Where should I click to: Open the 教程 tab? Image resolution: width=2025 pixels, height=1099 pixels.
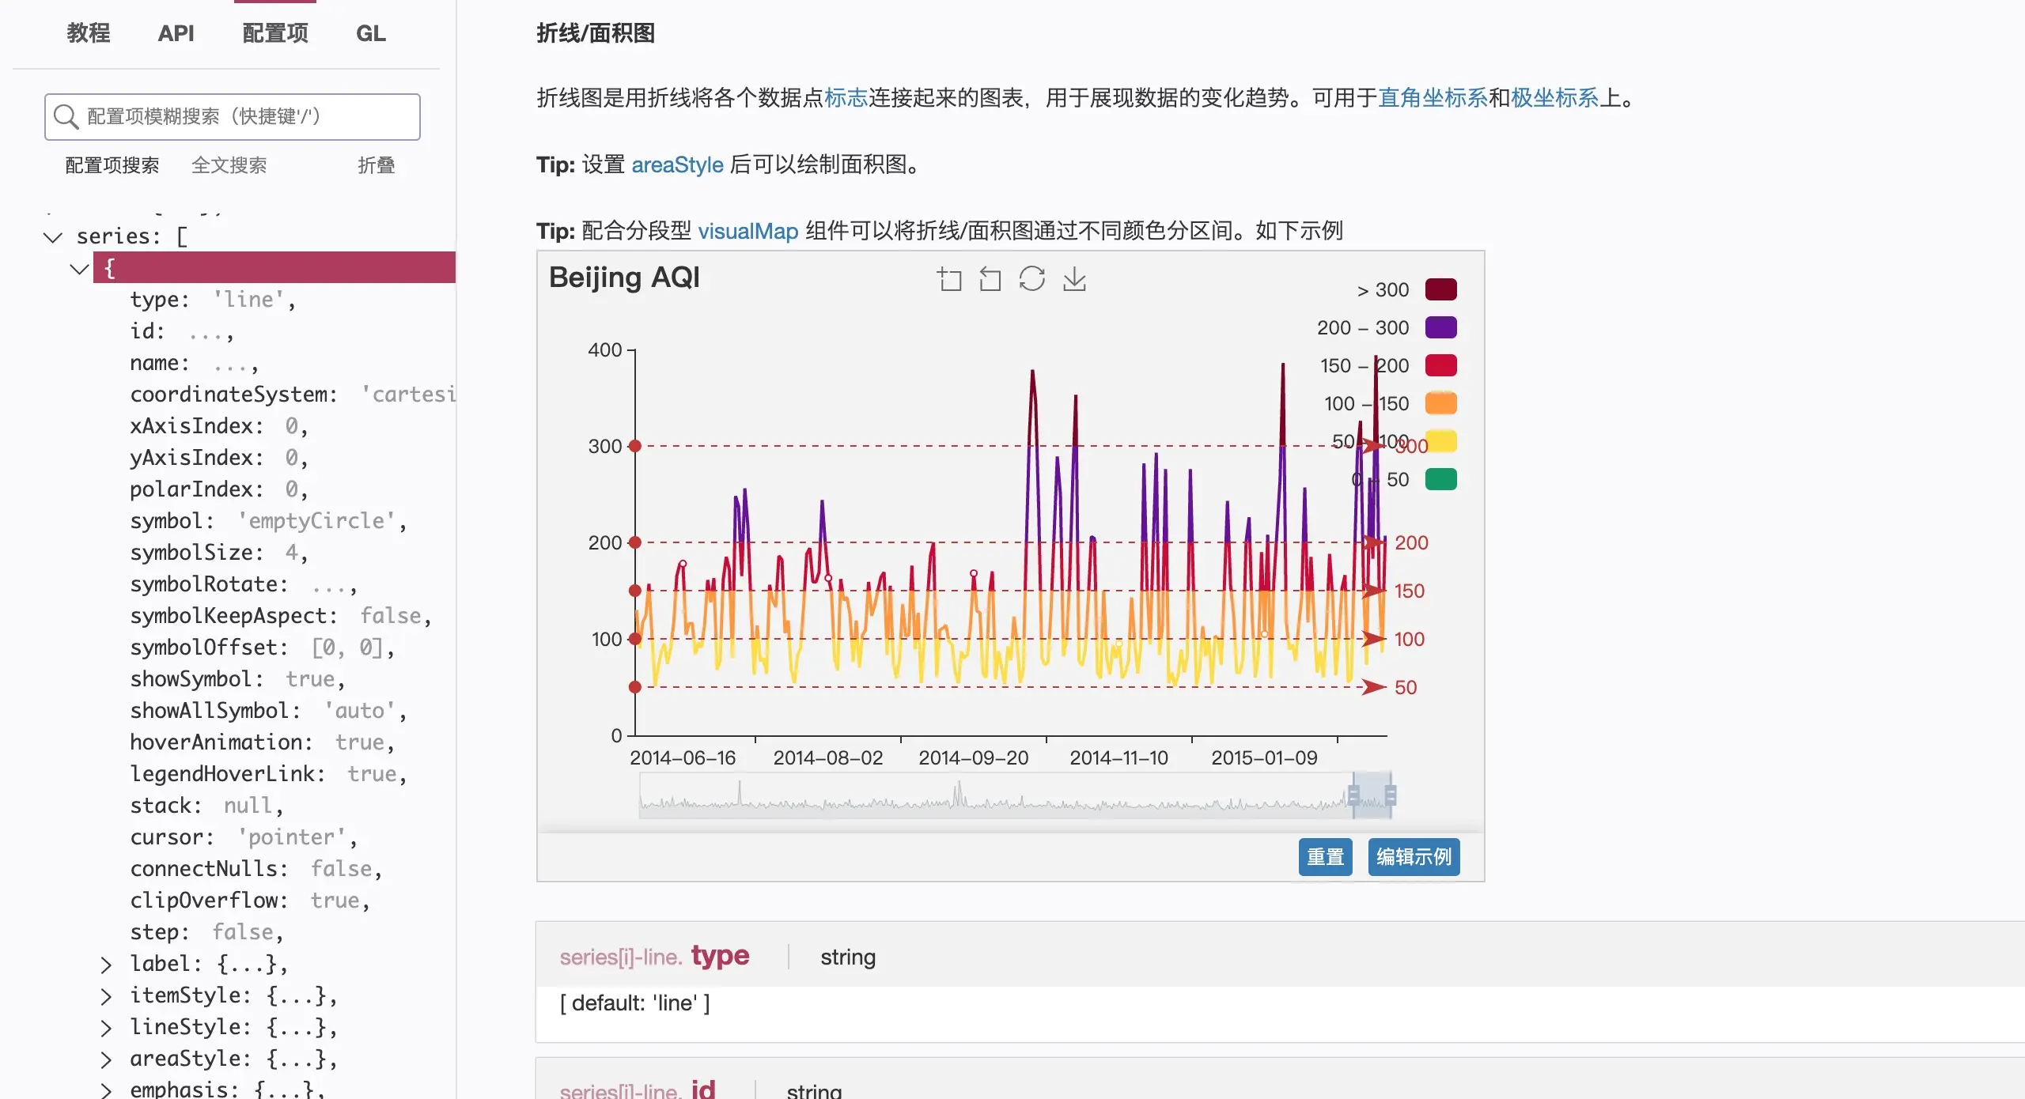(89, 33)
